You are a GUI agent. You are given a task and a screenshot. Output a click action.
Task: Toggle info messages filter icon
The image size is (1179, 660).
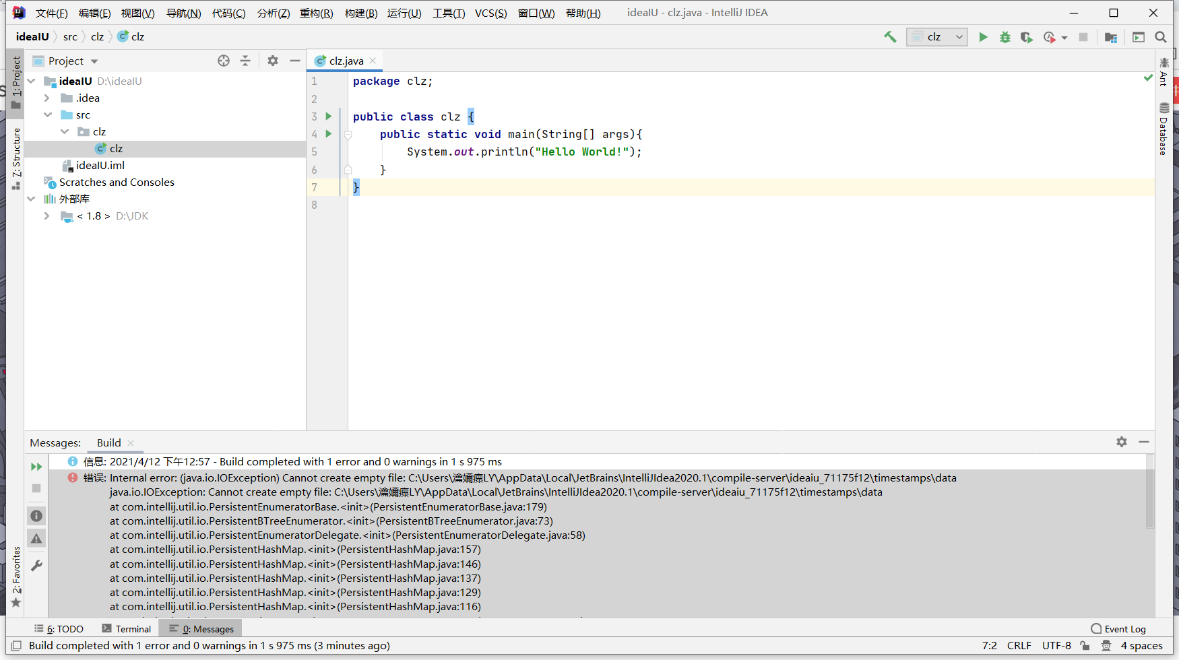[36, 516]
